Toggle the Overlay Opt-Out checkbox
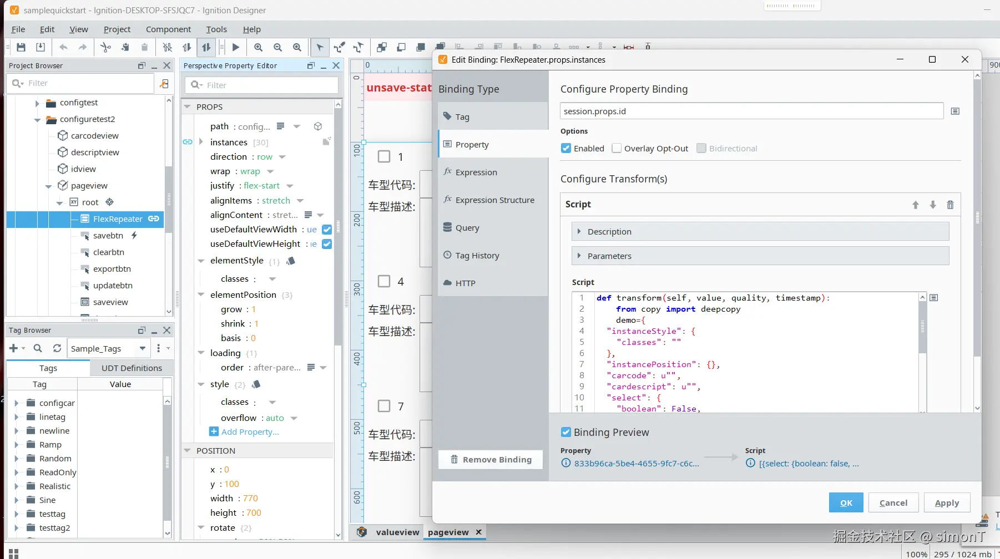The height and width of the screenshot is (559, 1000). tap(617, 149)
